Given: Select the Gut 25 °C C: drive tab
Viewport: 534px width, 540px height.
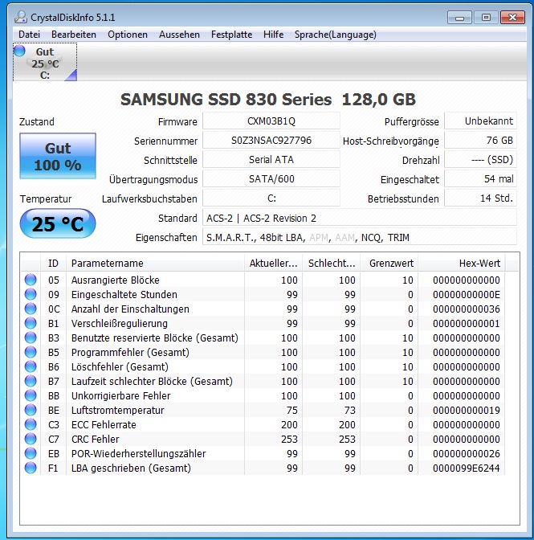Looking at the screenshot, I should pos(45,63).
